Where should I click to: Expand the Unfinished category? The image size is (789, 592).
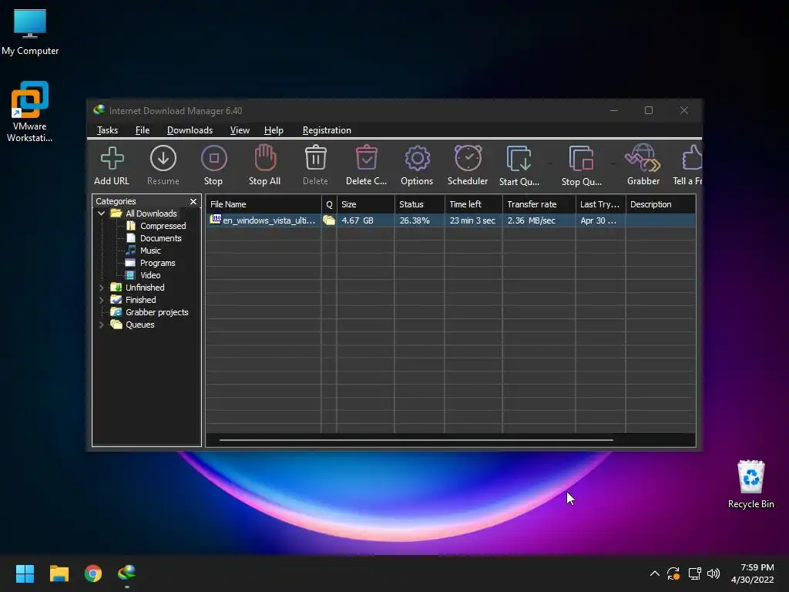(x=101, y=288)
